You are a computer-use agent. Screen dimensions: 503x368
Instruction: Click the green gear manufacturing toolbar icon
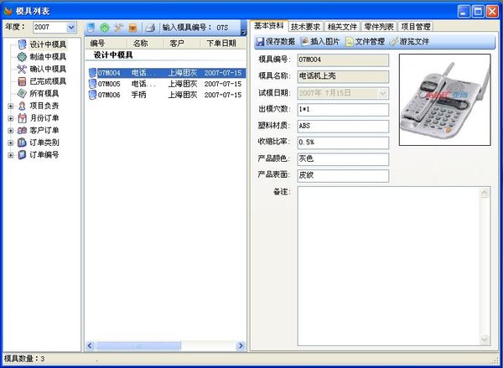coord(104,28)
